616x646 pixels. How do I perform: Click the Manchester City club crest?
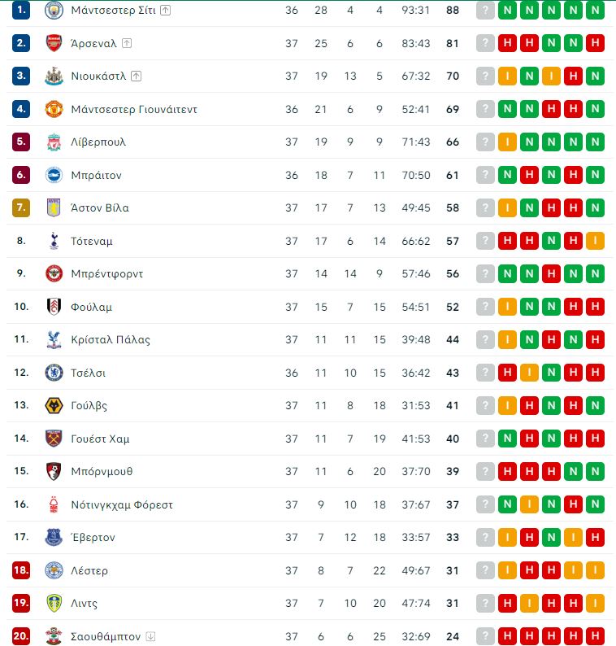point(54,11)
